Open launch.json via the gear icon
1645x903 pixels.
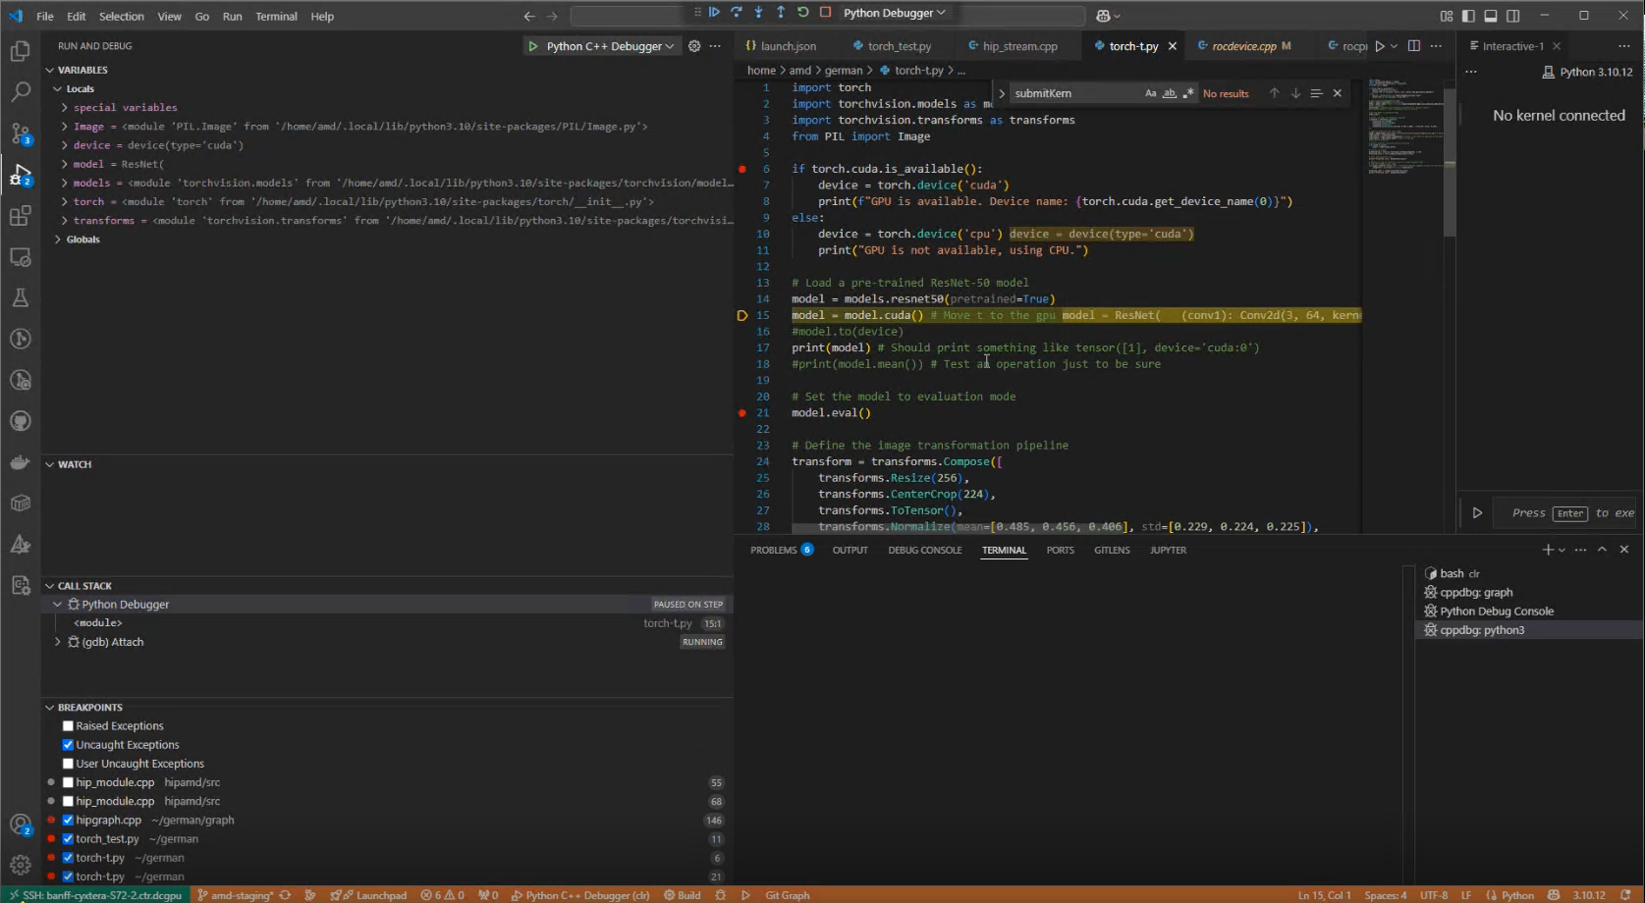point(694,46)
